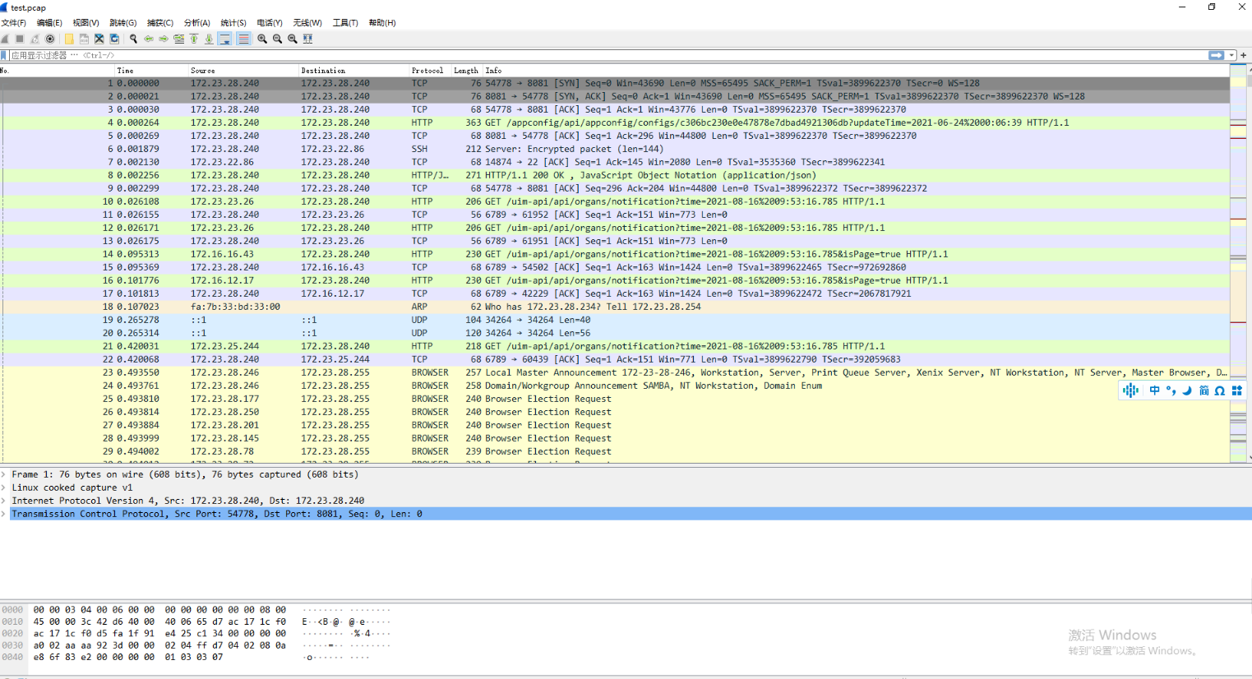Sort by the Length column header
The height and width of the screenshot is (679, 1252).
coord(467,71)
